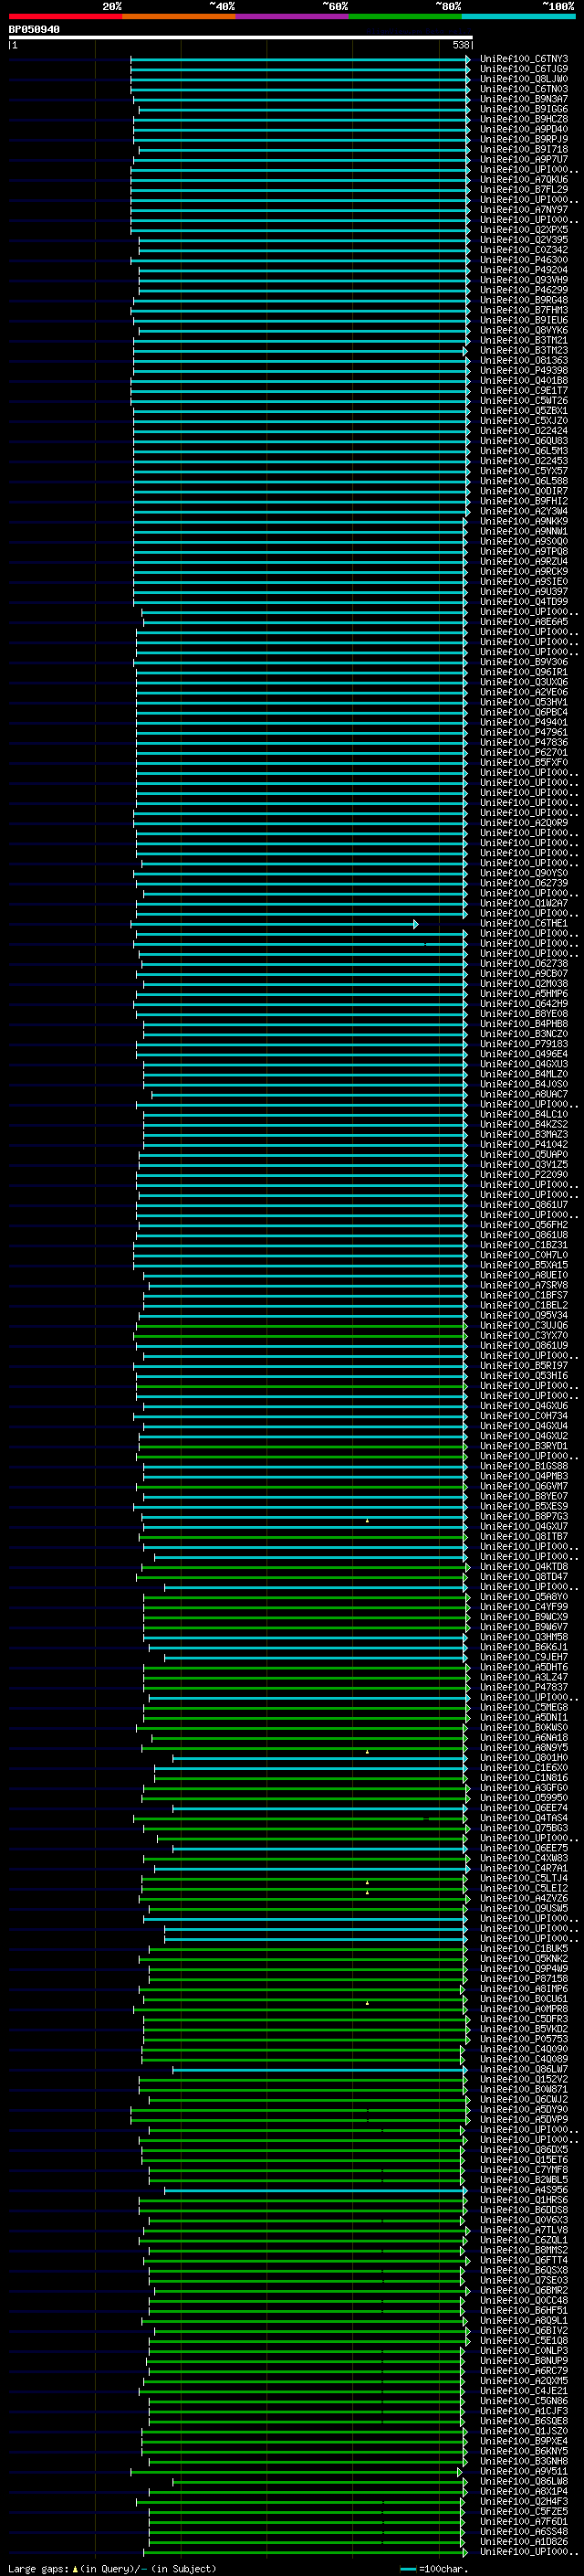Select the UniRef100_C9JEH7 label
The width and height of the screenshot is (584, 2576).
coord(524,1657)
